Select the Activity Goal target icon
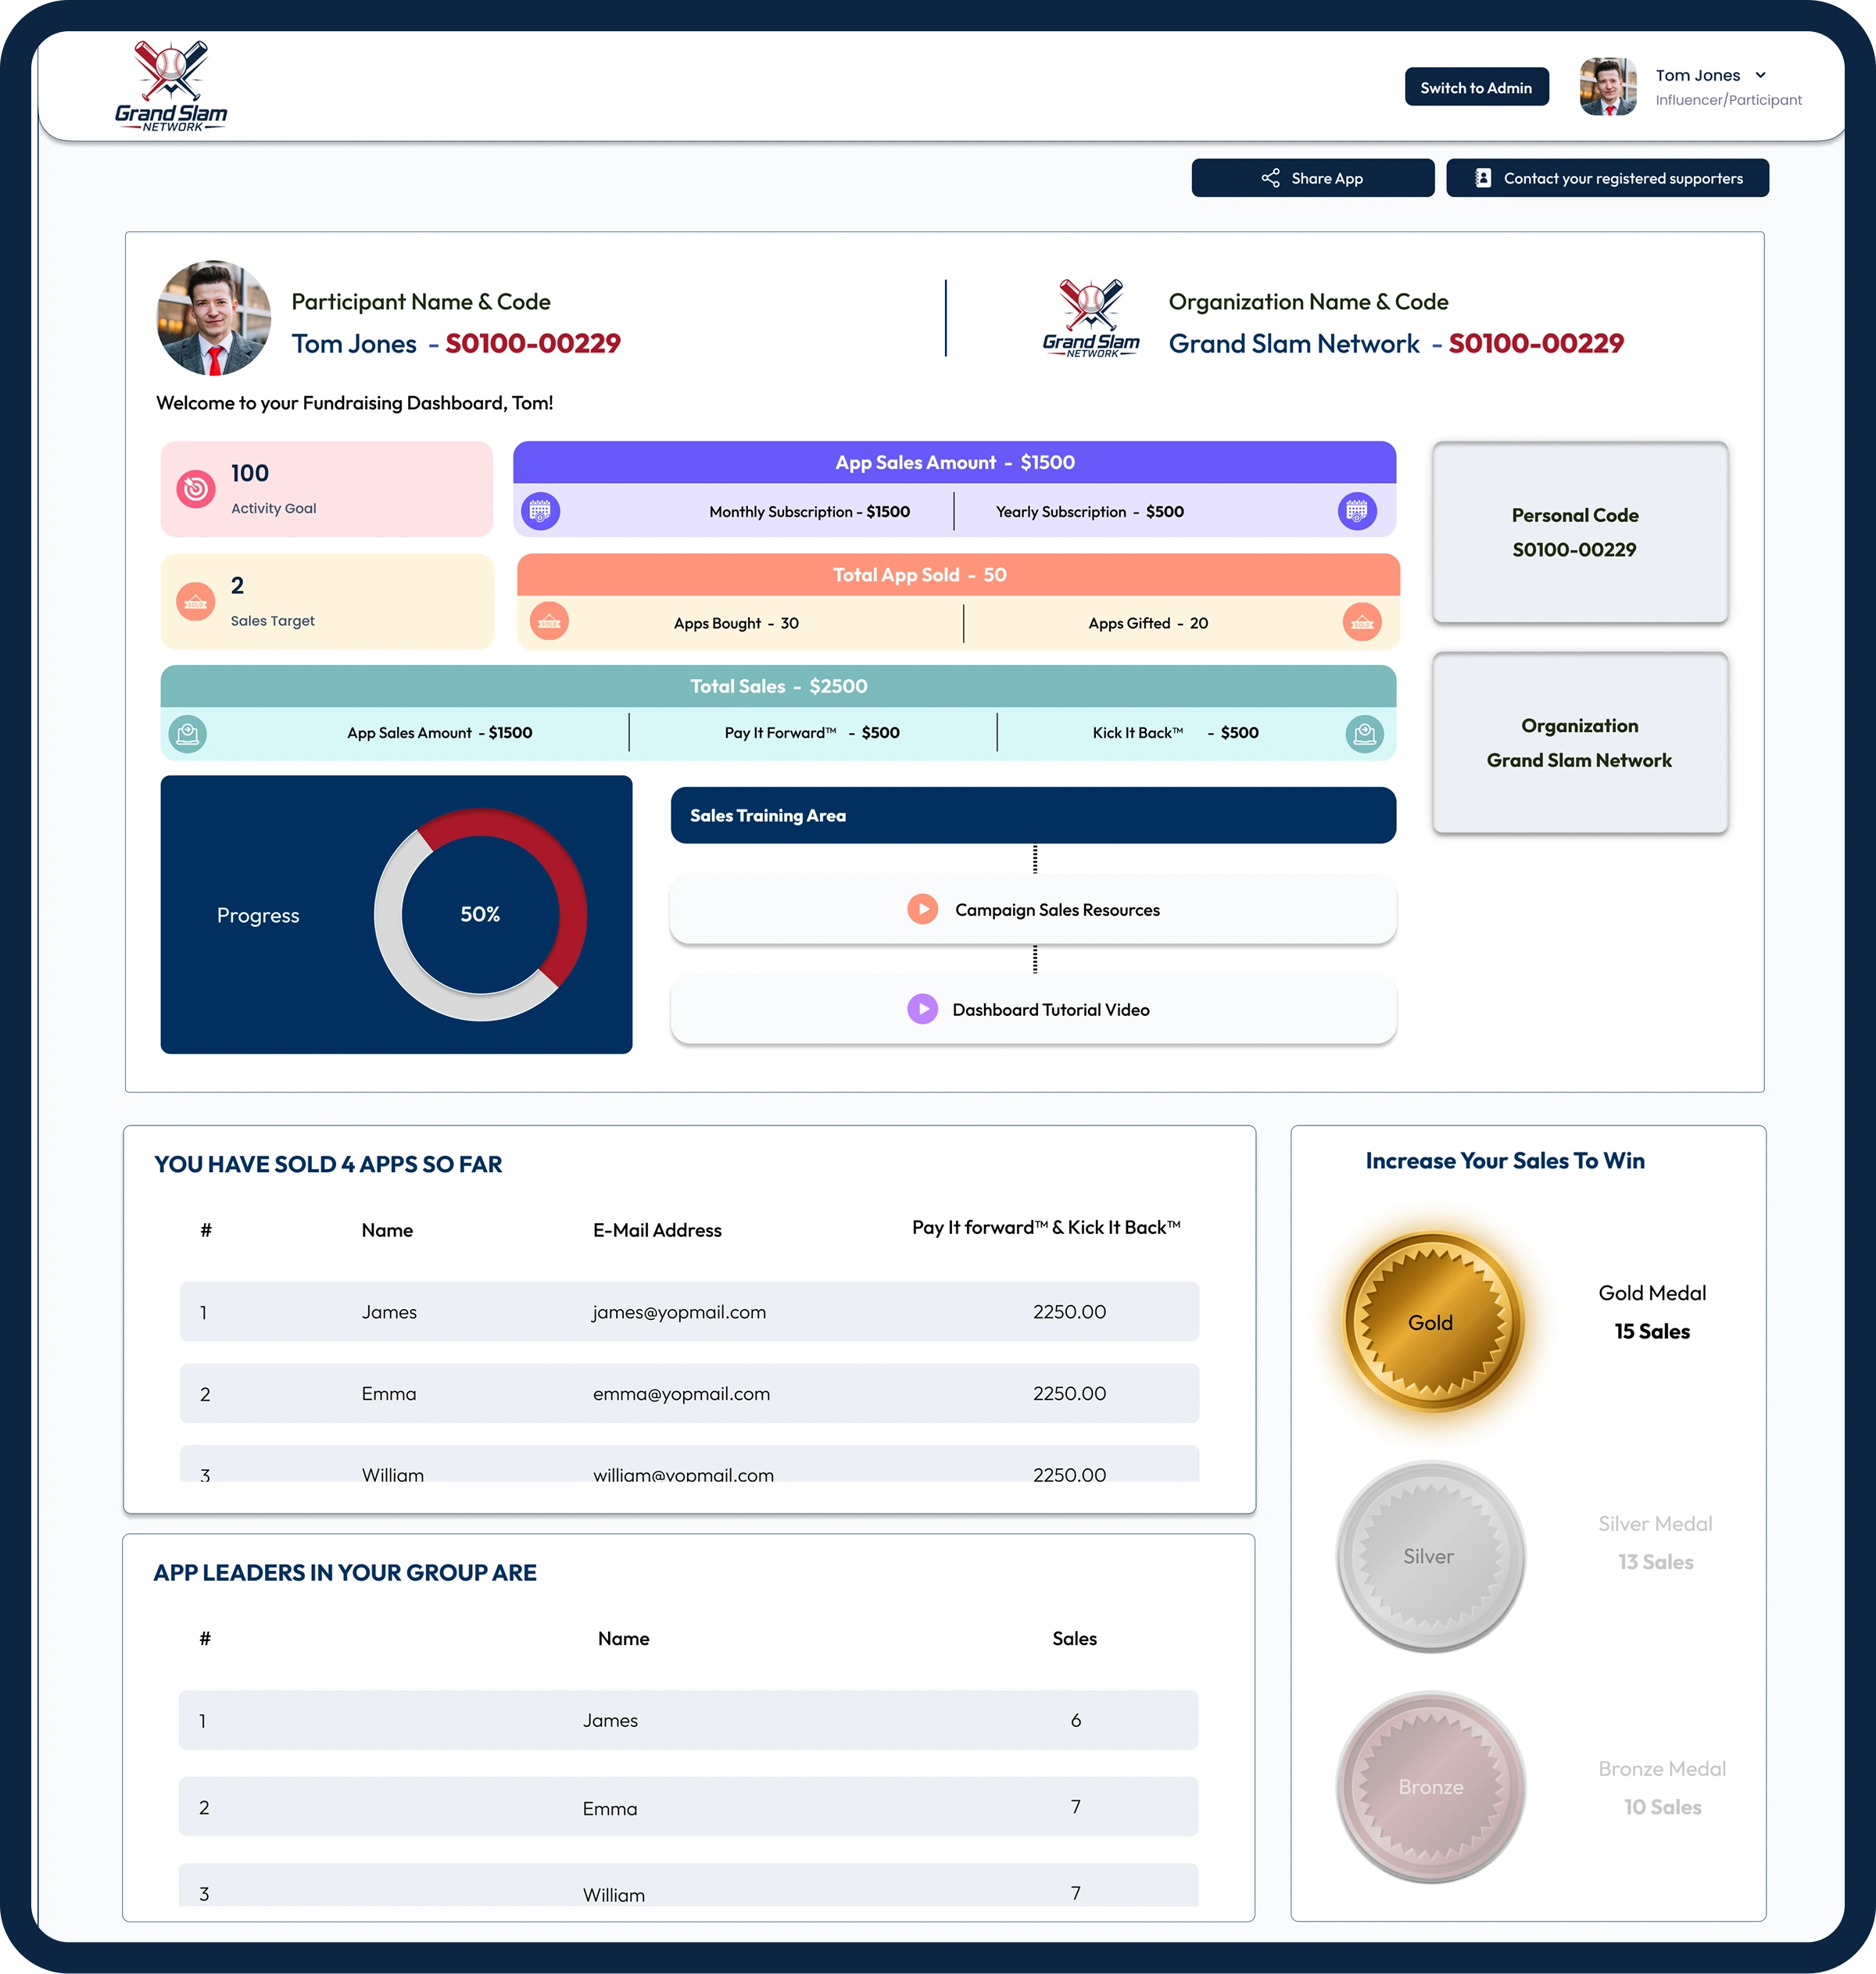1876x1974 pixels. [196, 490]
